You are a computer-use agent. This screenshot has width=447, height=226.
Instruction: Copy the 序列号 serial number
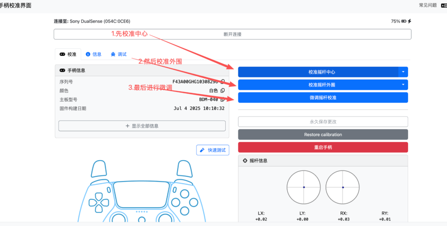pyautogui.click(x=223, y=82)
